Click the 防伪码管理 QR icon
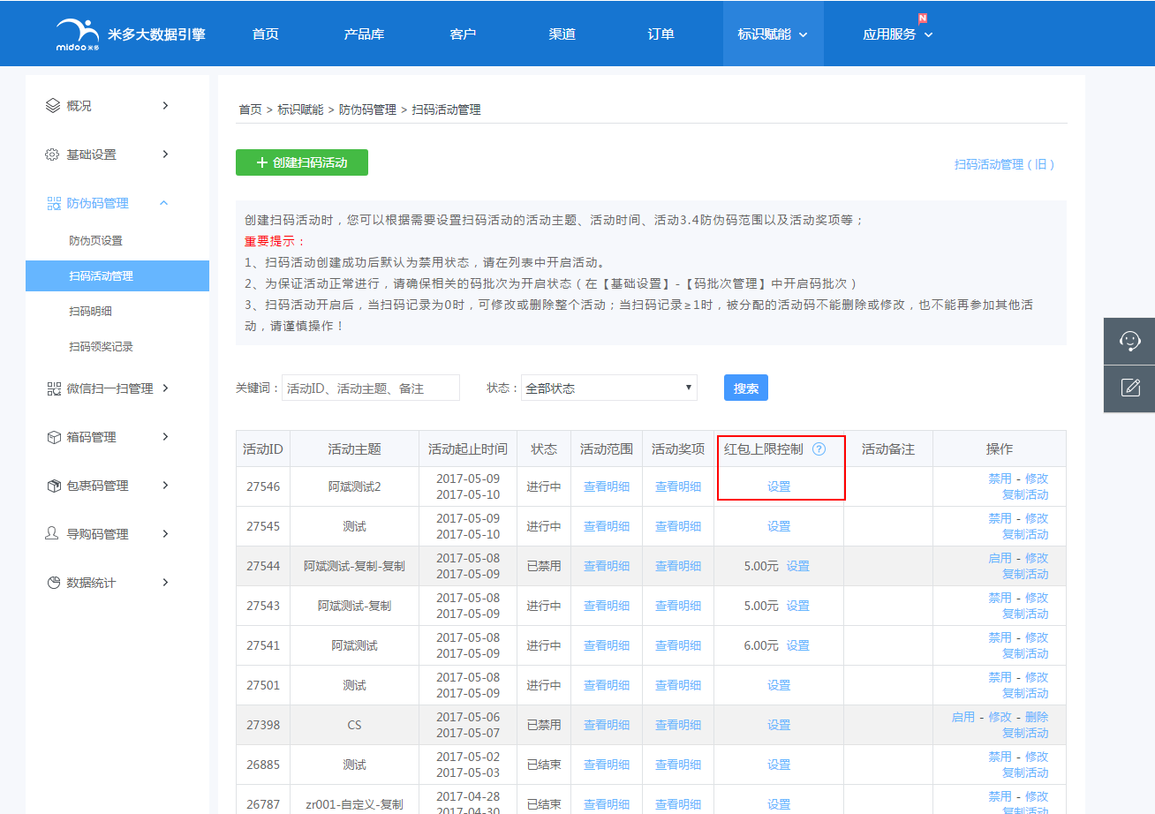This screenshot has height=814, width=1155. point(53,203)
